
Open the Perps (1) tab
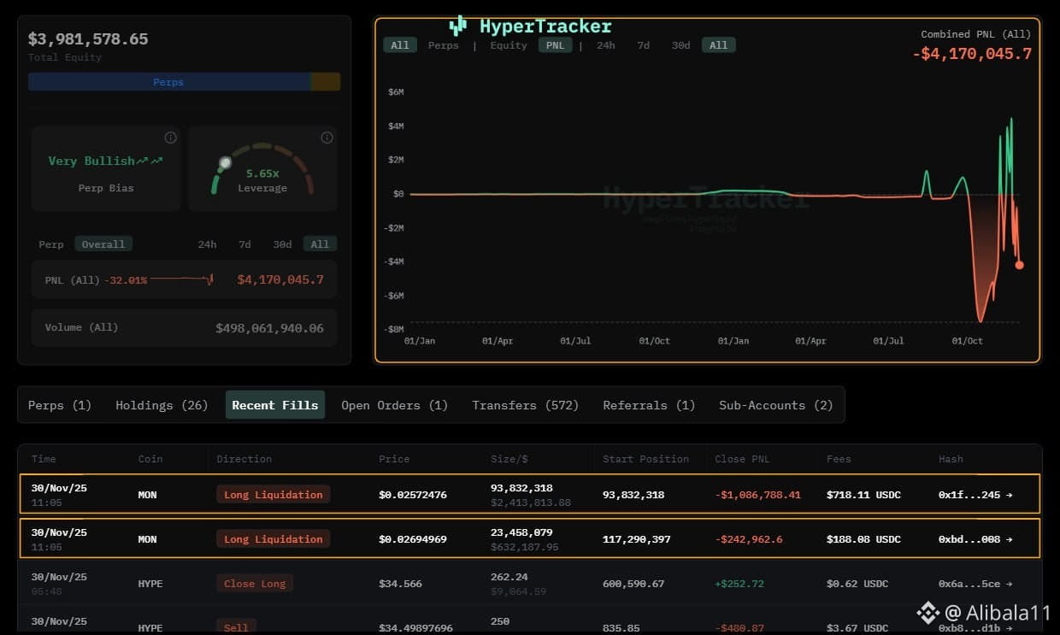tap(60, 405)
